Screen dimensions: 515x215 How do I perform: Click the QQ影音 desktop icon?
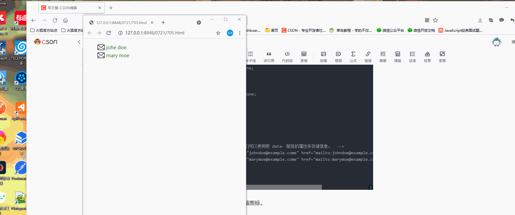point(21,81)
